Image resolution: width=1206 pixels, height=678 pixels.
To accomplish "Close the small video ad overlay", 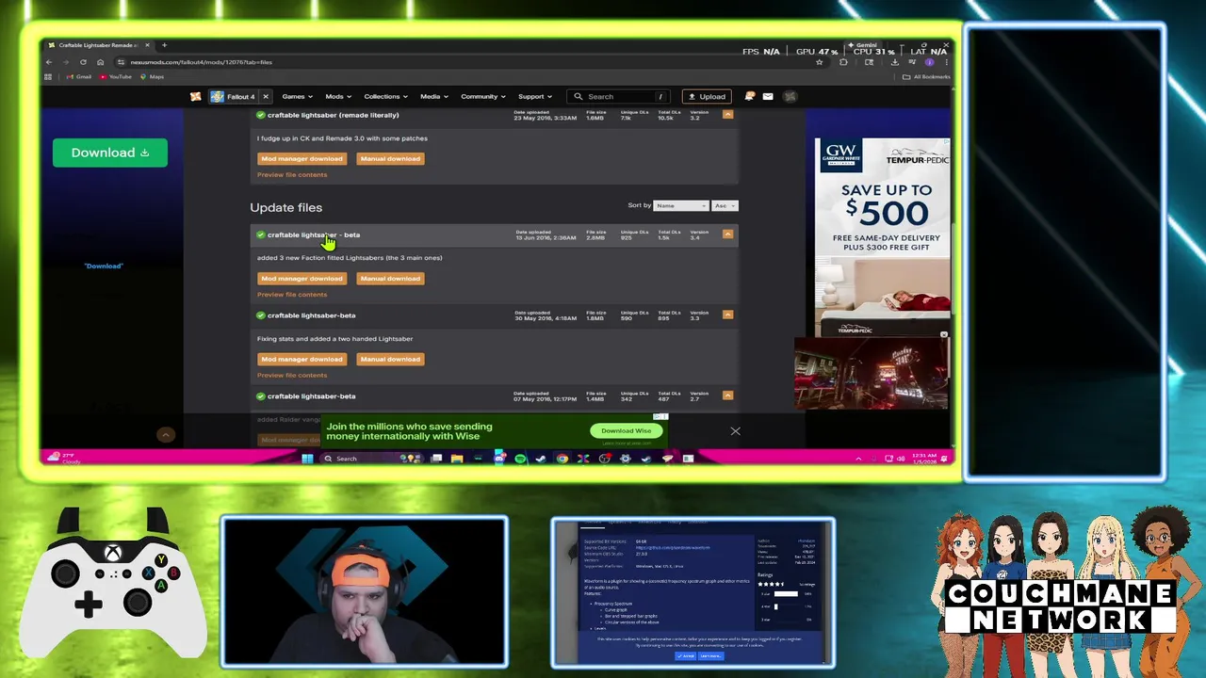I will coord(944,334).
